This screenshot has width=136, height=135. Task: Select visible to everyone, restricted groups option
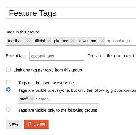click(x=8, y=90)
